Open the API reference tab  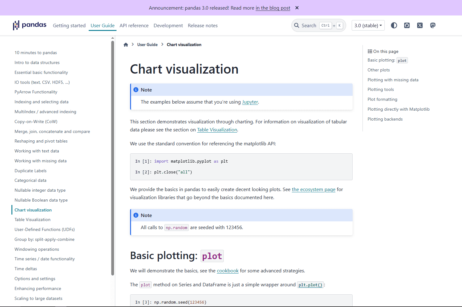click(134, 25)
